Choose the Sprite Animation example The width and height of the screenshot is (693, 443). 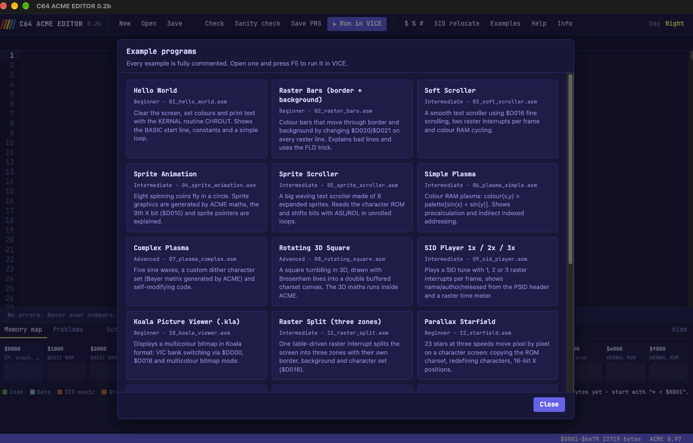196,198
